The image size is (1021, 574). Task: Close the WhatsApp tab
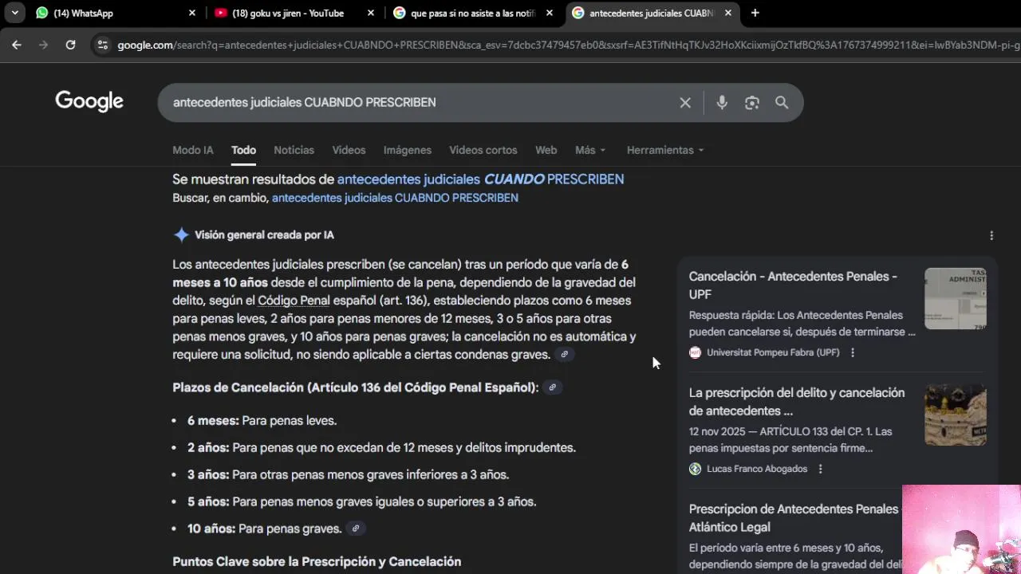[x=191, y=13]
